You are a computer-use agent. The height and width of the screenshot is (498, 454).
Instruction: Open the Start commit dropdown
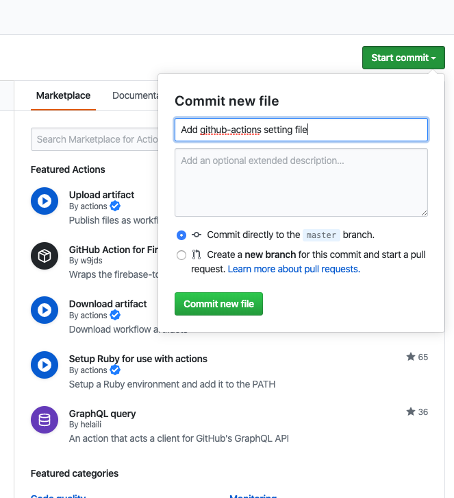tap(403, 58)
